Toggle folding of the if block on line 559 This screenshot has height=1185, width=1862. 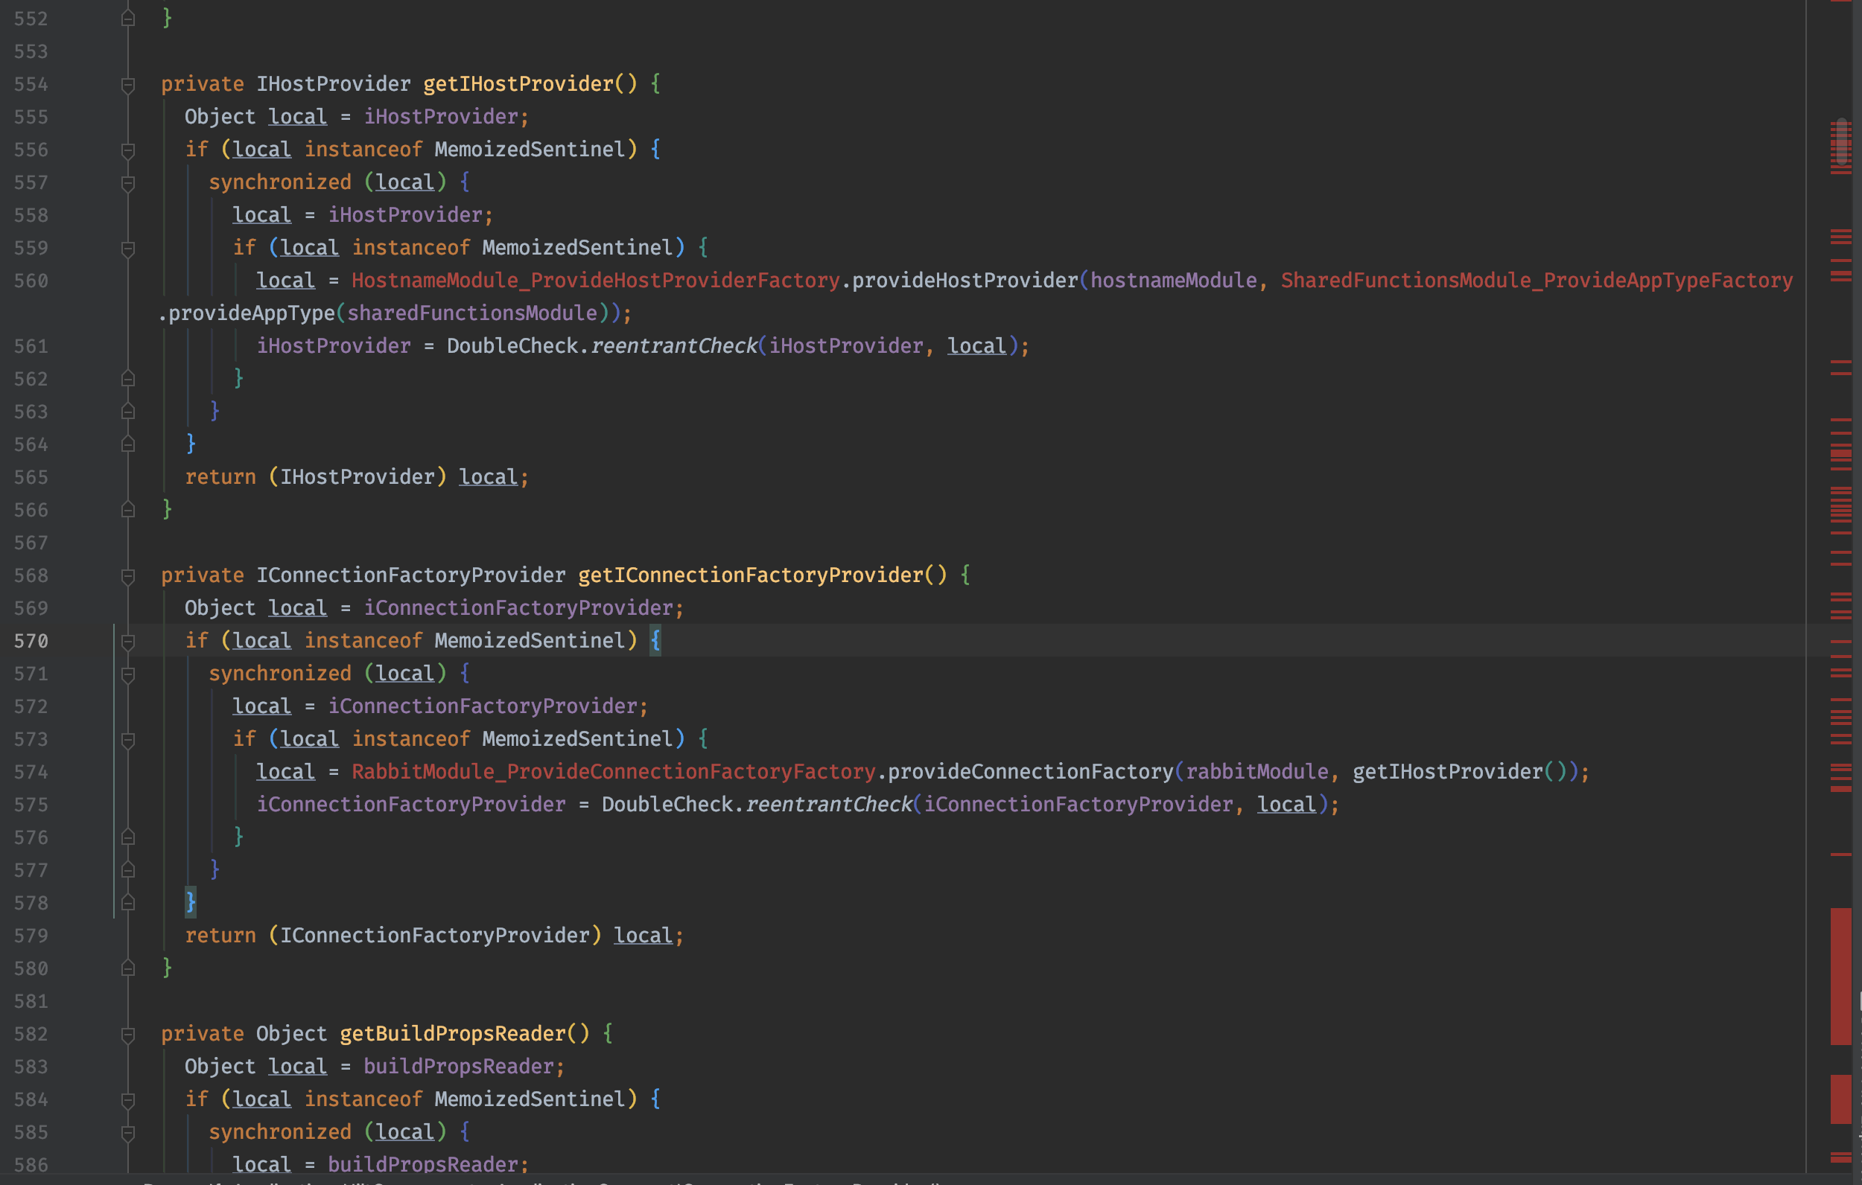[x=127, y=247]
